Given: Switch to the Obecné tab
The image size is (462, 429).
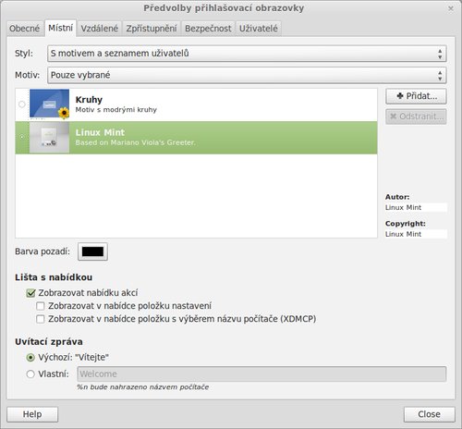Looking at the screenshot, I should point(25,29).
